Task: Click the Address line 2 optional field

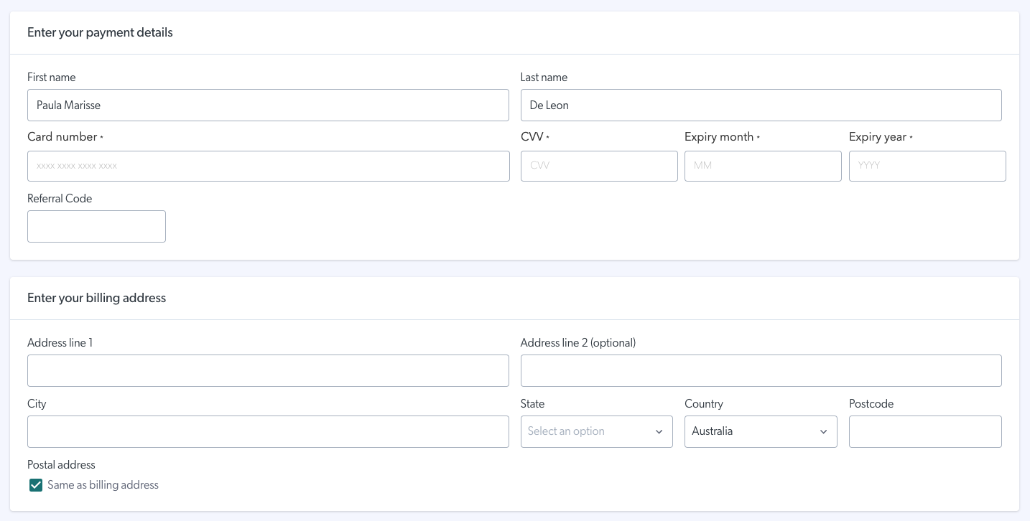Action: pyautogui.click(x=761, y=370)
